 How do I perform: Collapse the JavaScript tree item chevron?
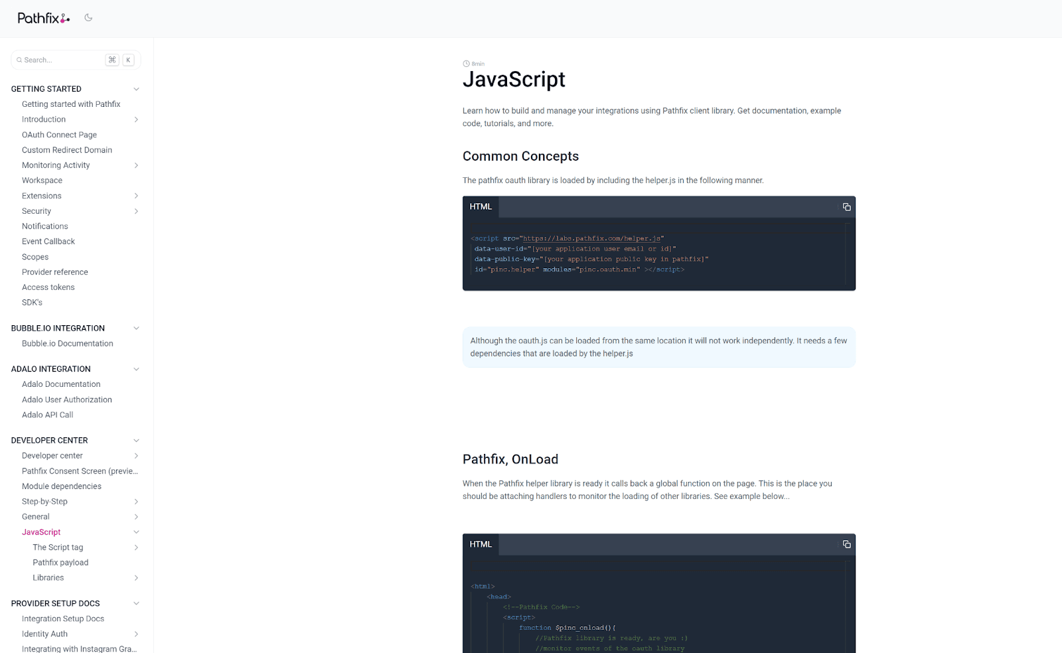click(136, 532)
